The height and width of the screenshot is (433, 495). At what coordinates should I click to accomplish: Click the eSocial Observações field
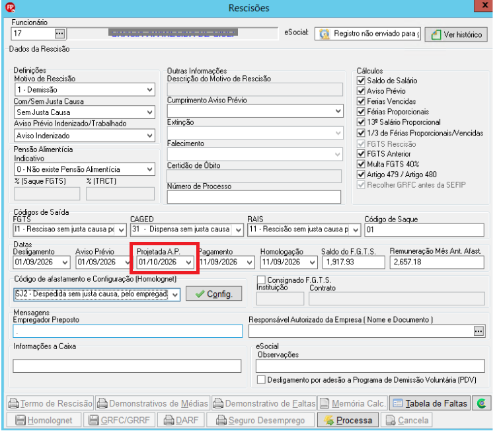(x=370, y=366)
